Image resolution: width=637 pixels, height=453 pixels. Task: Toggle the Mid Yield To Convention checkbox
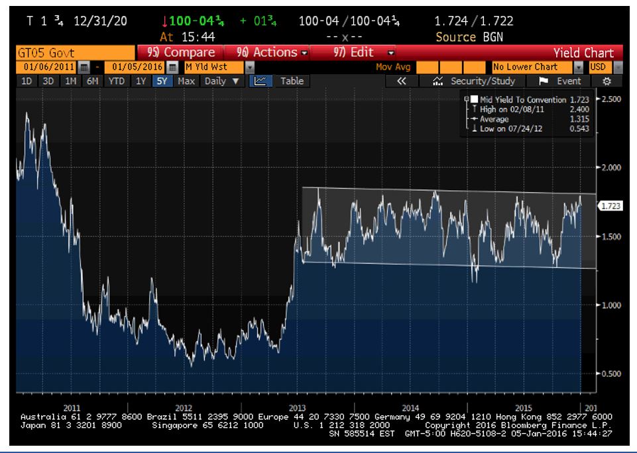pos(474,99)
